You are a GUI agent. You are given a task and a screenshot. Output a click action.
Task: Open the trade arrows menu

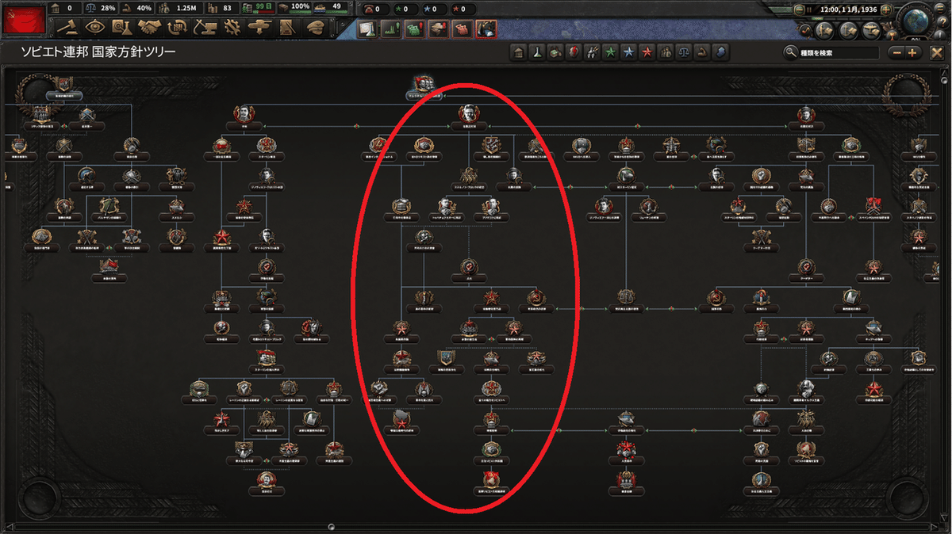coord(179,26)
